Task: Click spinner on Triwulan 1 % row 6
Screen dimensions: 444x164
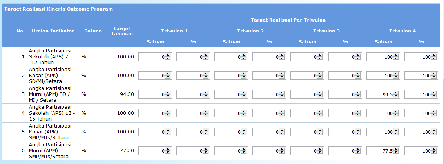Action: tap(206, 151)
